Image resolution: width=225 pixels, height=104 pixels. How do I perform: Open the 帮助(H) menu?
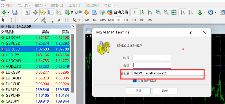point(110,5)
